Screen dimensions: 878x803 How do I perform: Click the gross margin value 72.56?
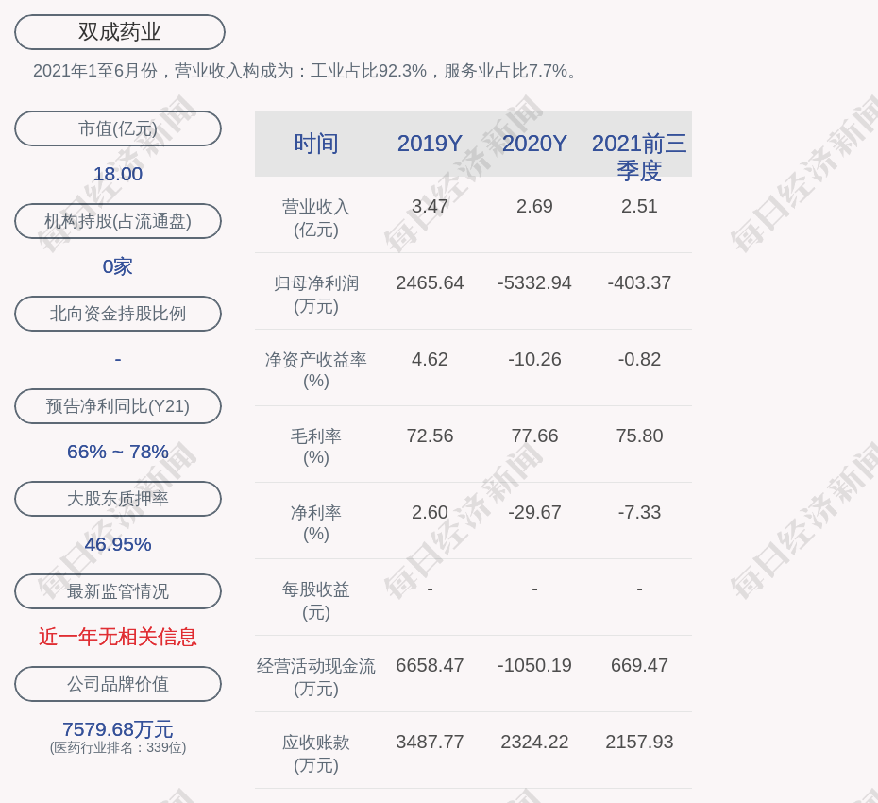(x=430, y=436)
